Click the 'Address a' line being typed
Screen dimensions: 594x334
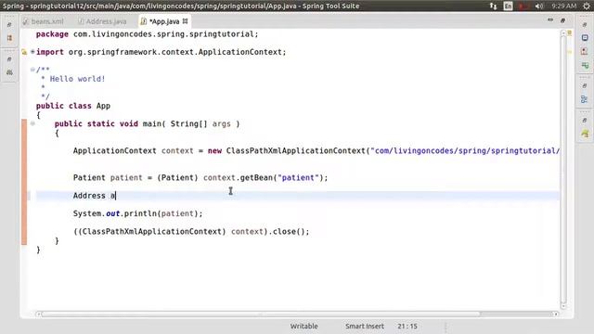tap(95, 196)
